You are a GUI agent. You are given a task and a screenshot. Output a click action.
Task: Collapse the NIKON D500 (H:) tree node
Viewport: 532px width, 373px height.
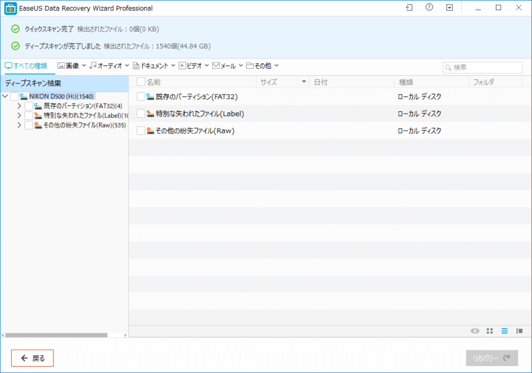pos(5,97)
